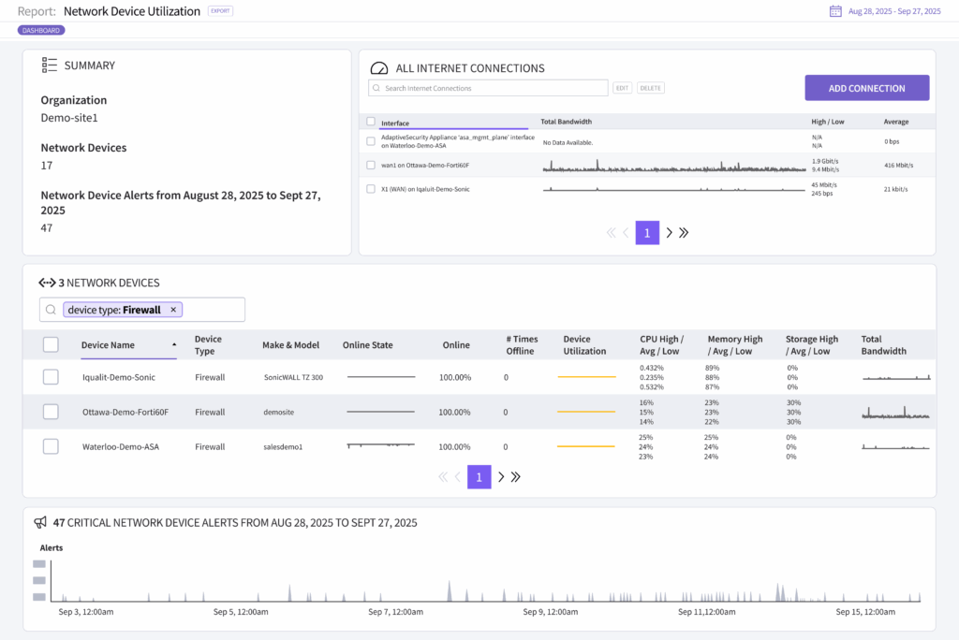Click the EXPORT button next to the report title
Image resolution: width=959 pixels, height=640 pixels.
pos(219,10)
